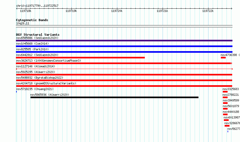
Task: Click the blue bar for nsv825585
Action: coord(124,52)
